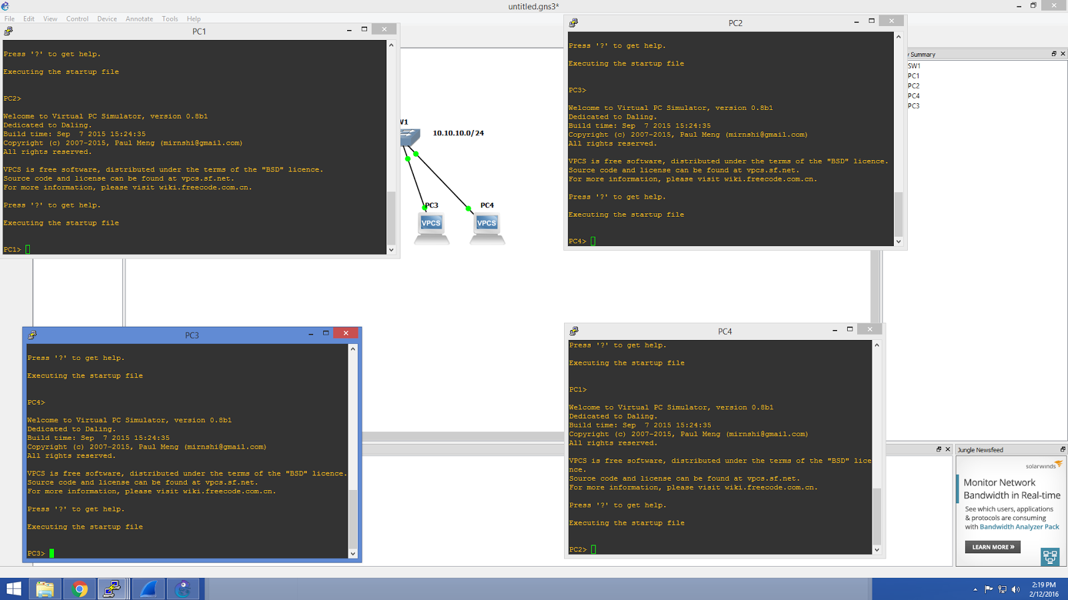Screen dimensions: 1068x600
Task: Click the 10.10.10.0/24 network label
Action: [459, 133]
